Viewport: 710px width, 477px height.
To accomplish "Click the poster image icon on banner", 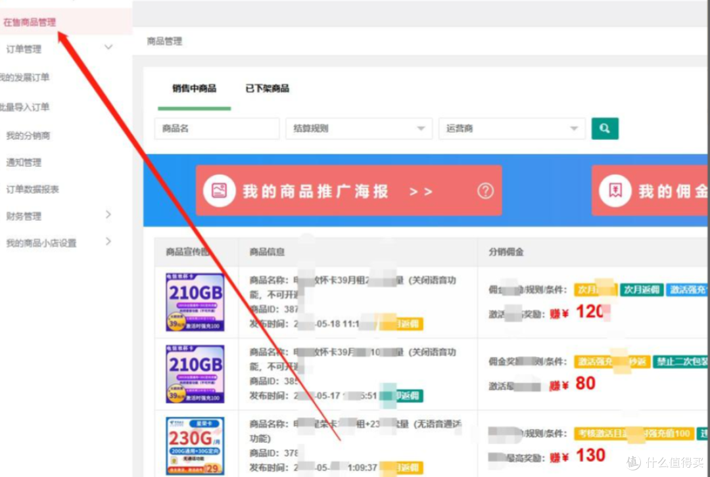I will pos(219,191).
